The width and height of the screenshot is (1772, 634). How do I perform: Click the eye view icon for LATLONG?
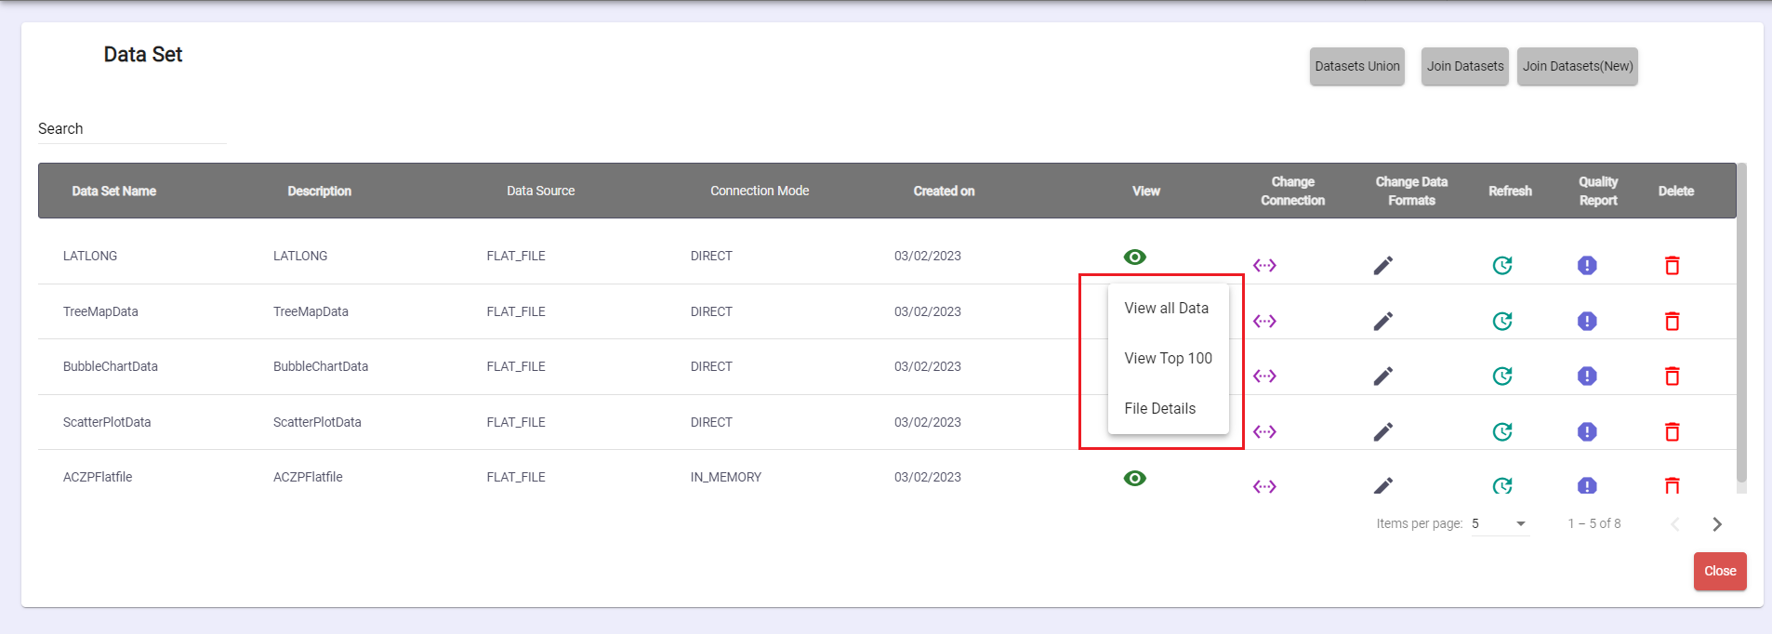(x=1134, y=257)
